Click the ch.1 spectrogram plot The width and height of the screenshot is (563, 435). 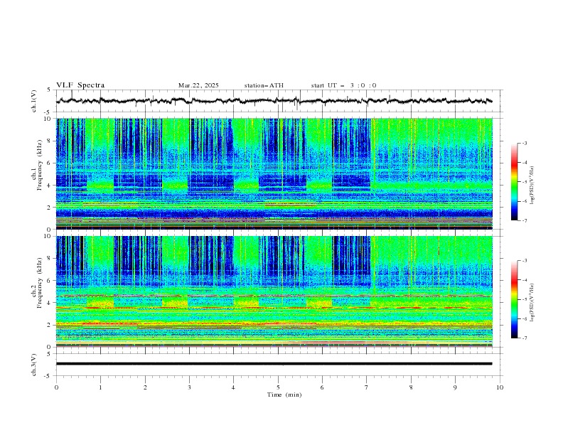(274, 173)
